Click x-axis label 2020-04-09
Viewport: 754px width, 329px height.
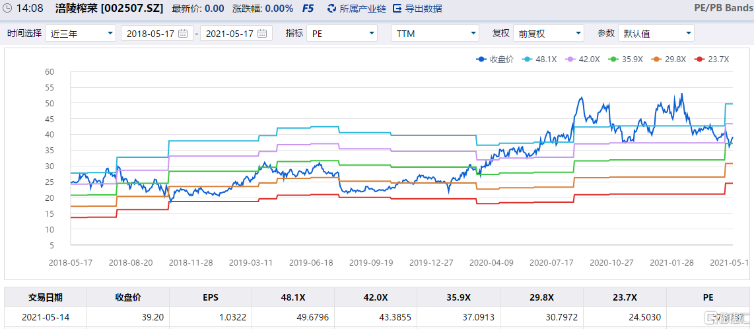491,263
